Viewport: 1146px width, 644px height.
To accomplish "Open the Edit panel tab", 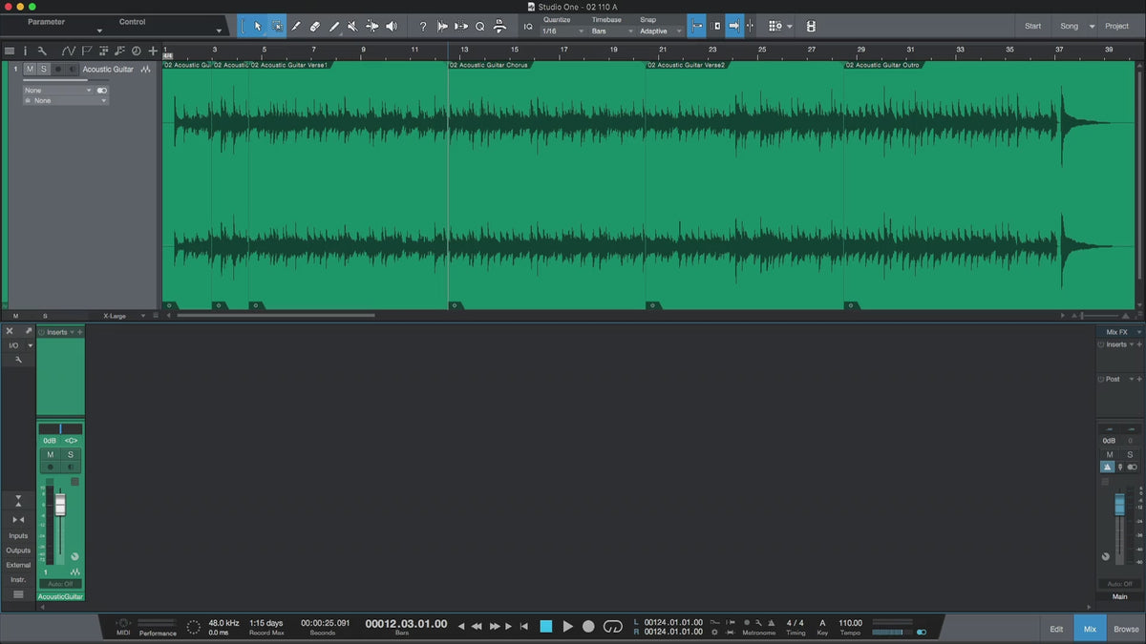I will 1056,629.
